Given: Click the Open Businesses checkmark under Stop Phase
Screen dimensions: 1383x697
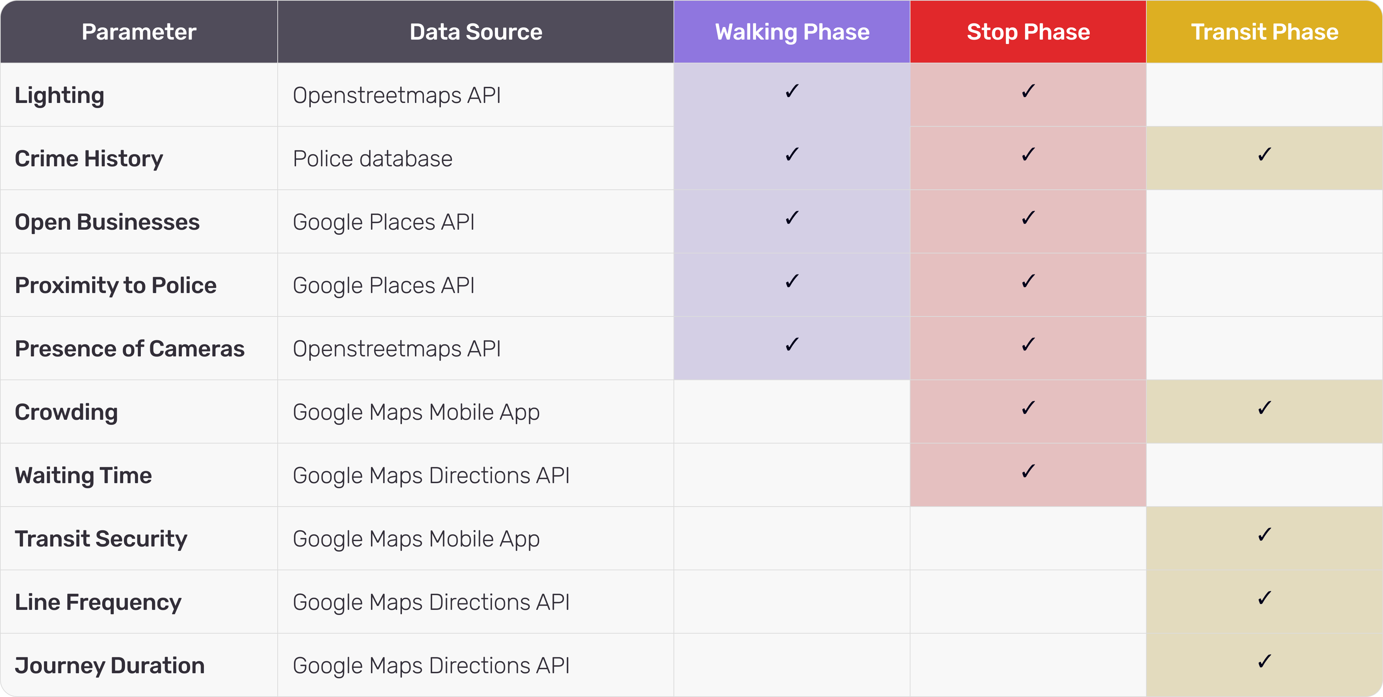Looking at the screenshot, I should [1028, 218].
